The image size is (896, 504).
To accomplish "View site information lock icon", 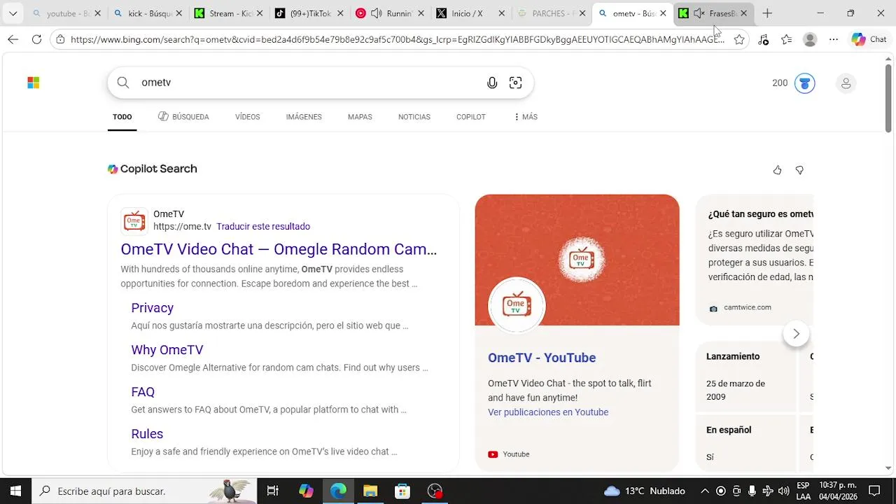I will click(61, 40).
